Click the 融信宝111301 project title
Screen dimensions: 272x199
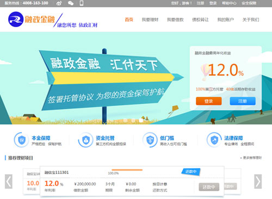click(57, 172)
